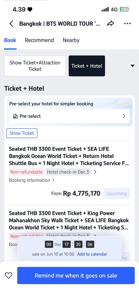Click Remind me when it goes on sale
Viewport: 139px width, 302px height.
tap(76, 276)
